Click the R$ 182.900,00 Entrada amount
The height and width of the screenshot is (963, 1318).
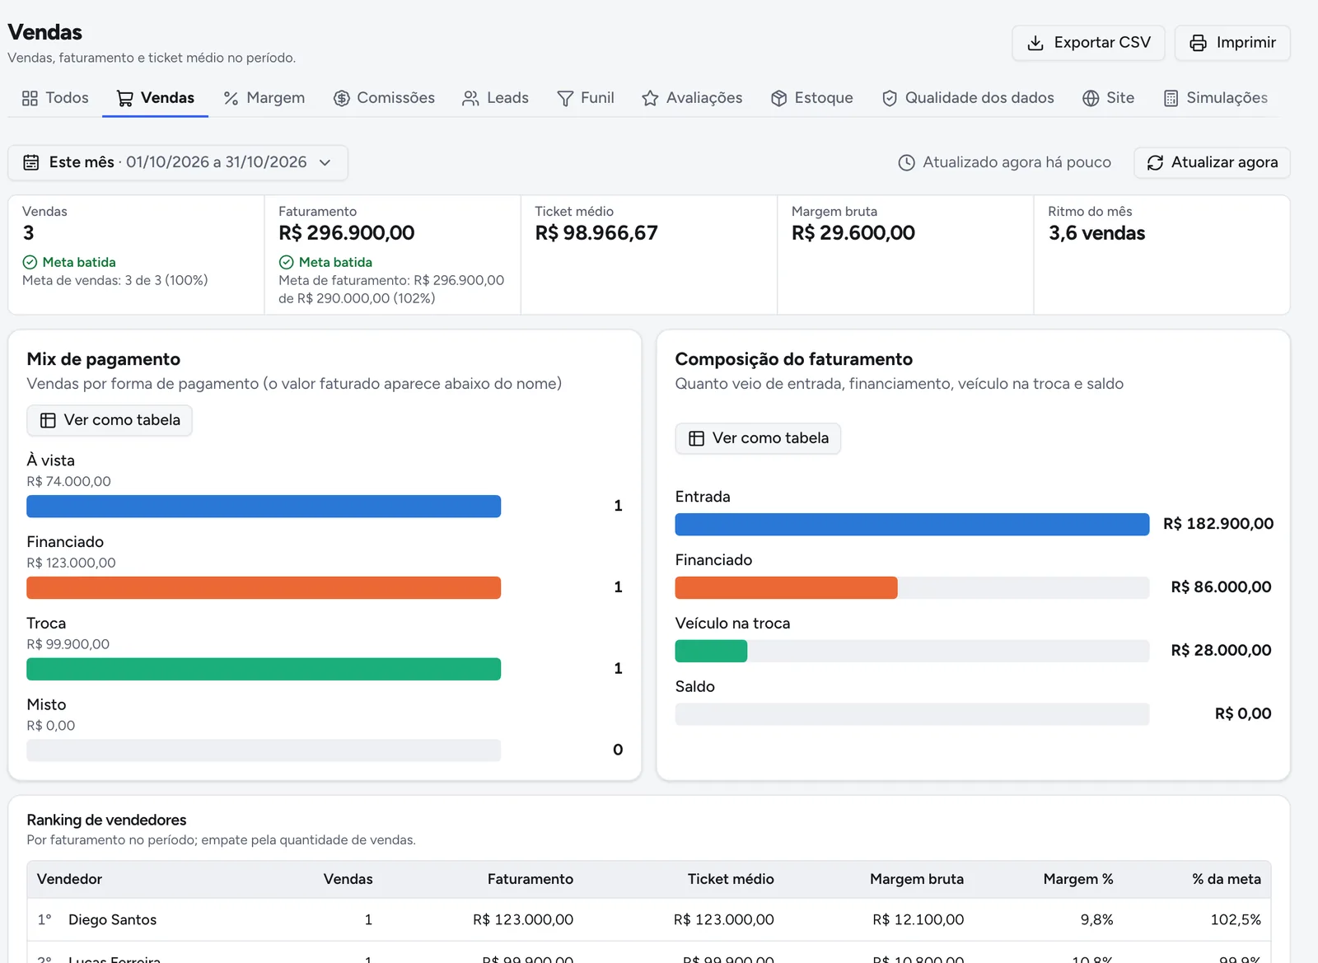(1218, 524)
